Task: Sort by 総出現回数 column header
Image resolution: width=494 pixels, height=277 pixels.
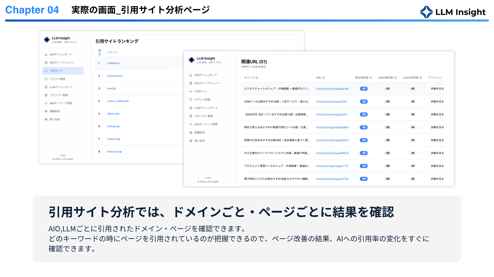Action: (x=364, y=78)
